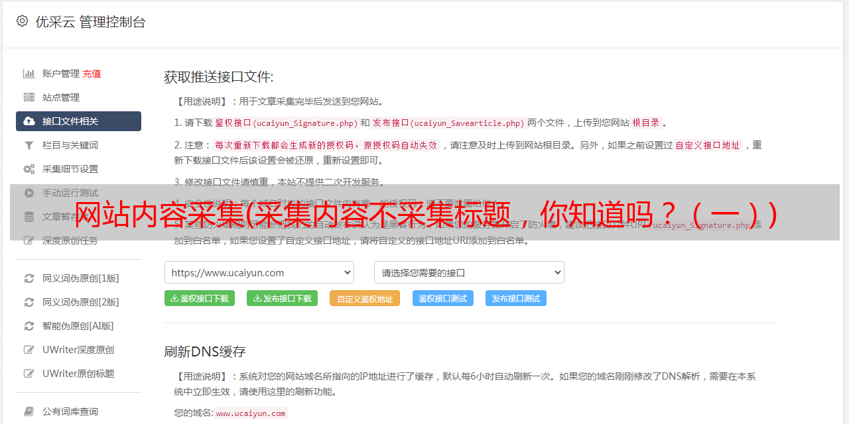Click the red 充值 link
This screenshot has width=849, height=424.
(92, 74)
